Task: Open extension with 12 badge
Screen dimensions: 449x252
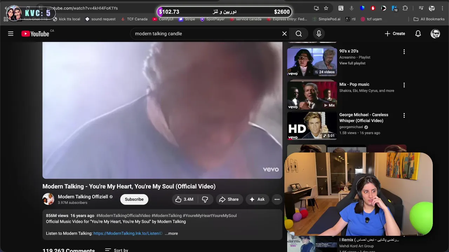Action: (x=395, y=8)
